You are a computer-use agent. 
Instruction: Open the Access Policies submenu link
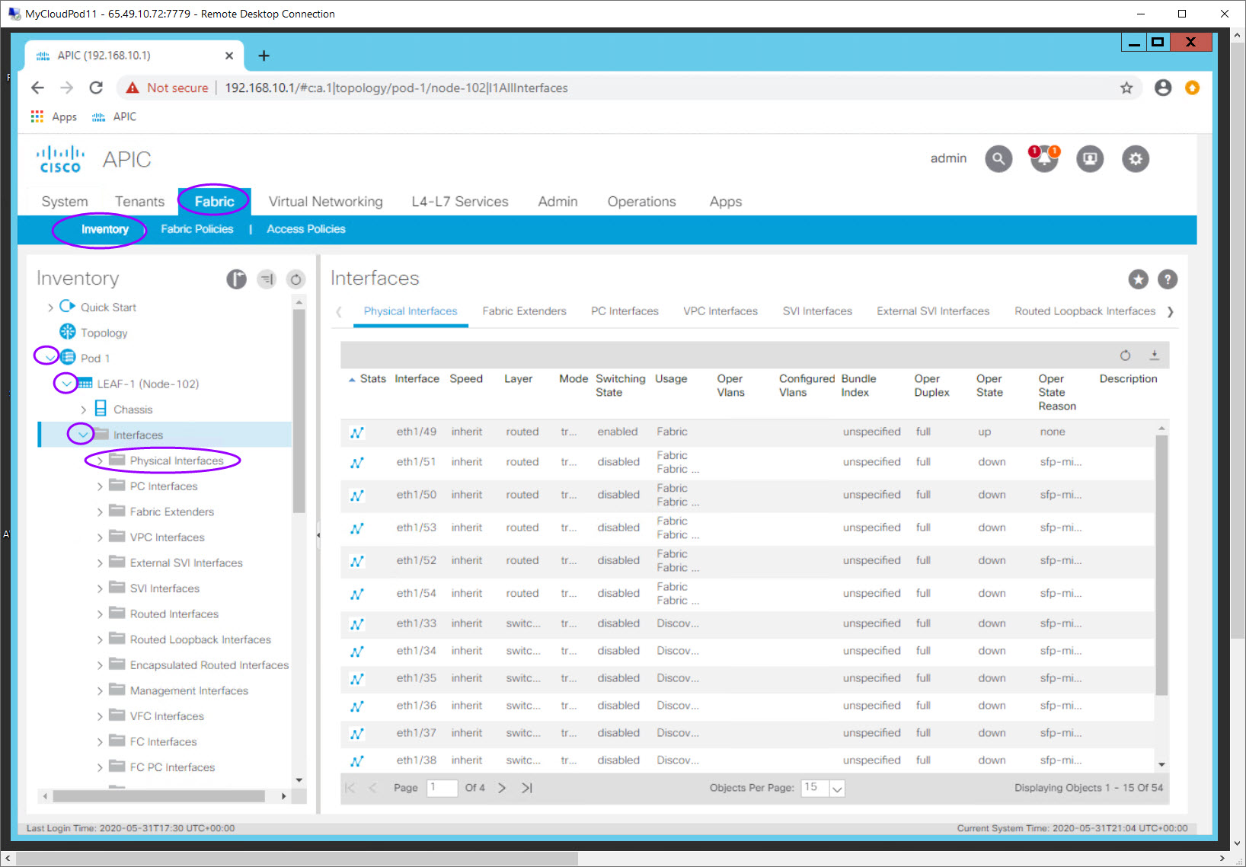pos(306,229)
